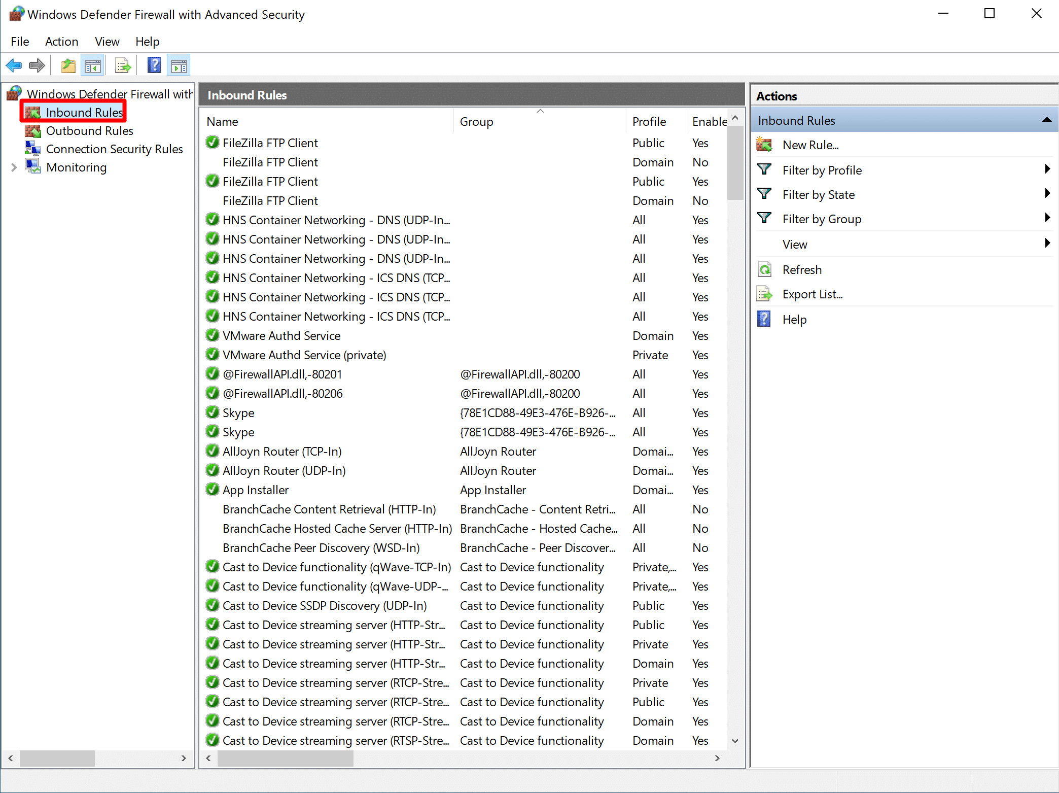The height and width of the screenshot is (793, 1059).
Task: Click the Back arrow toolbar icon
Action: tap(14, 65)
